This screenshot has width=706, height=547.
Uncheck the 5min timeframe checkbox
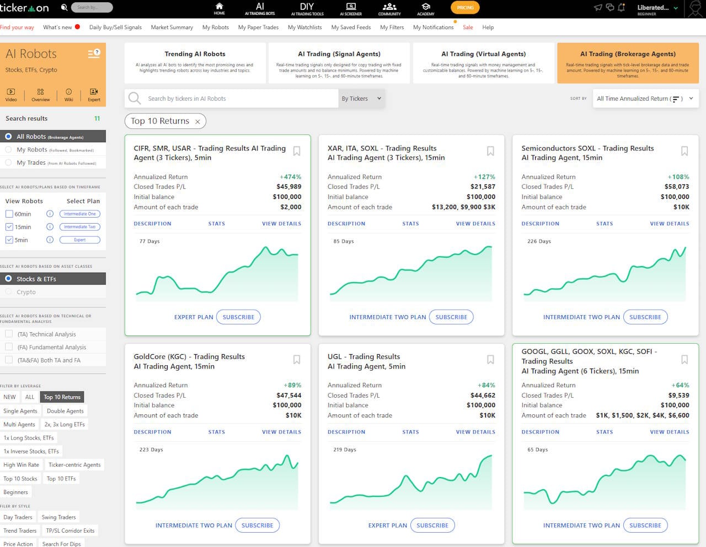[9, 240]
